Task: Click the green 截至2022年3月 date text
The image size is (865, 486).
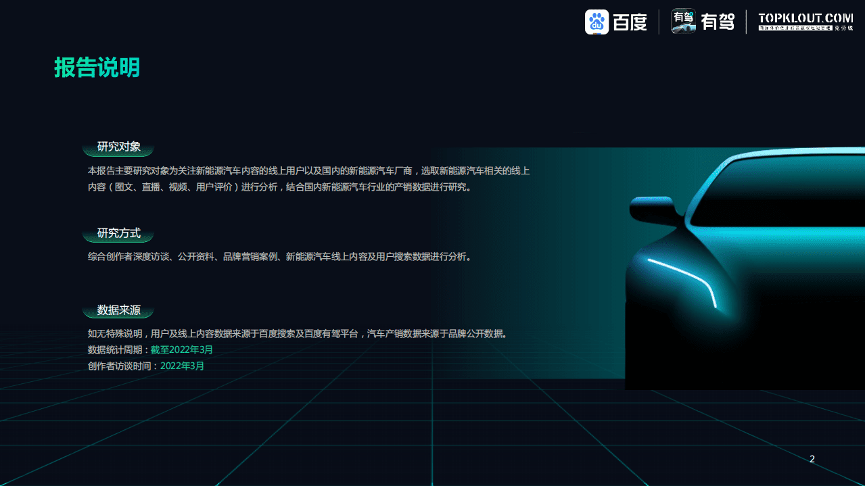Action: 183,350
